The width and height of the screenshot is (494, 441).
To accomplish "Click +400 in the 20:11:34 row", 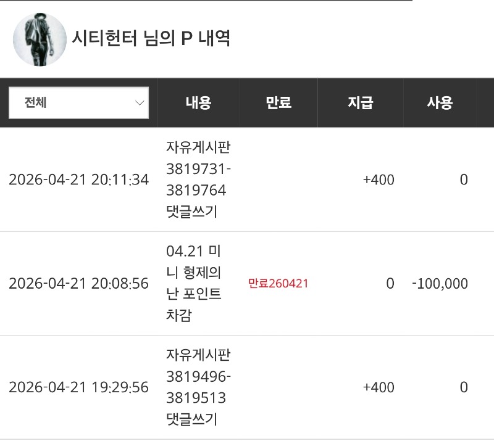I will click(x=378, y=179).
